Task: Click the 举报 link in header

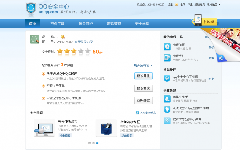Action: [190, 5]
